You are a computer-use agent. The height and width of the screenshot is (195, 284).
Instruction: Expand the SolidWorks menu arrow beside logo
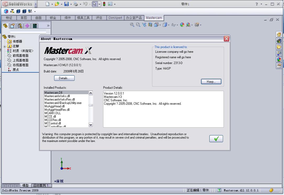[x=36, y=4]
